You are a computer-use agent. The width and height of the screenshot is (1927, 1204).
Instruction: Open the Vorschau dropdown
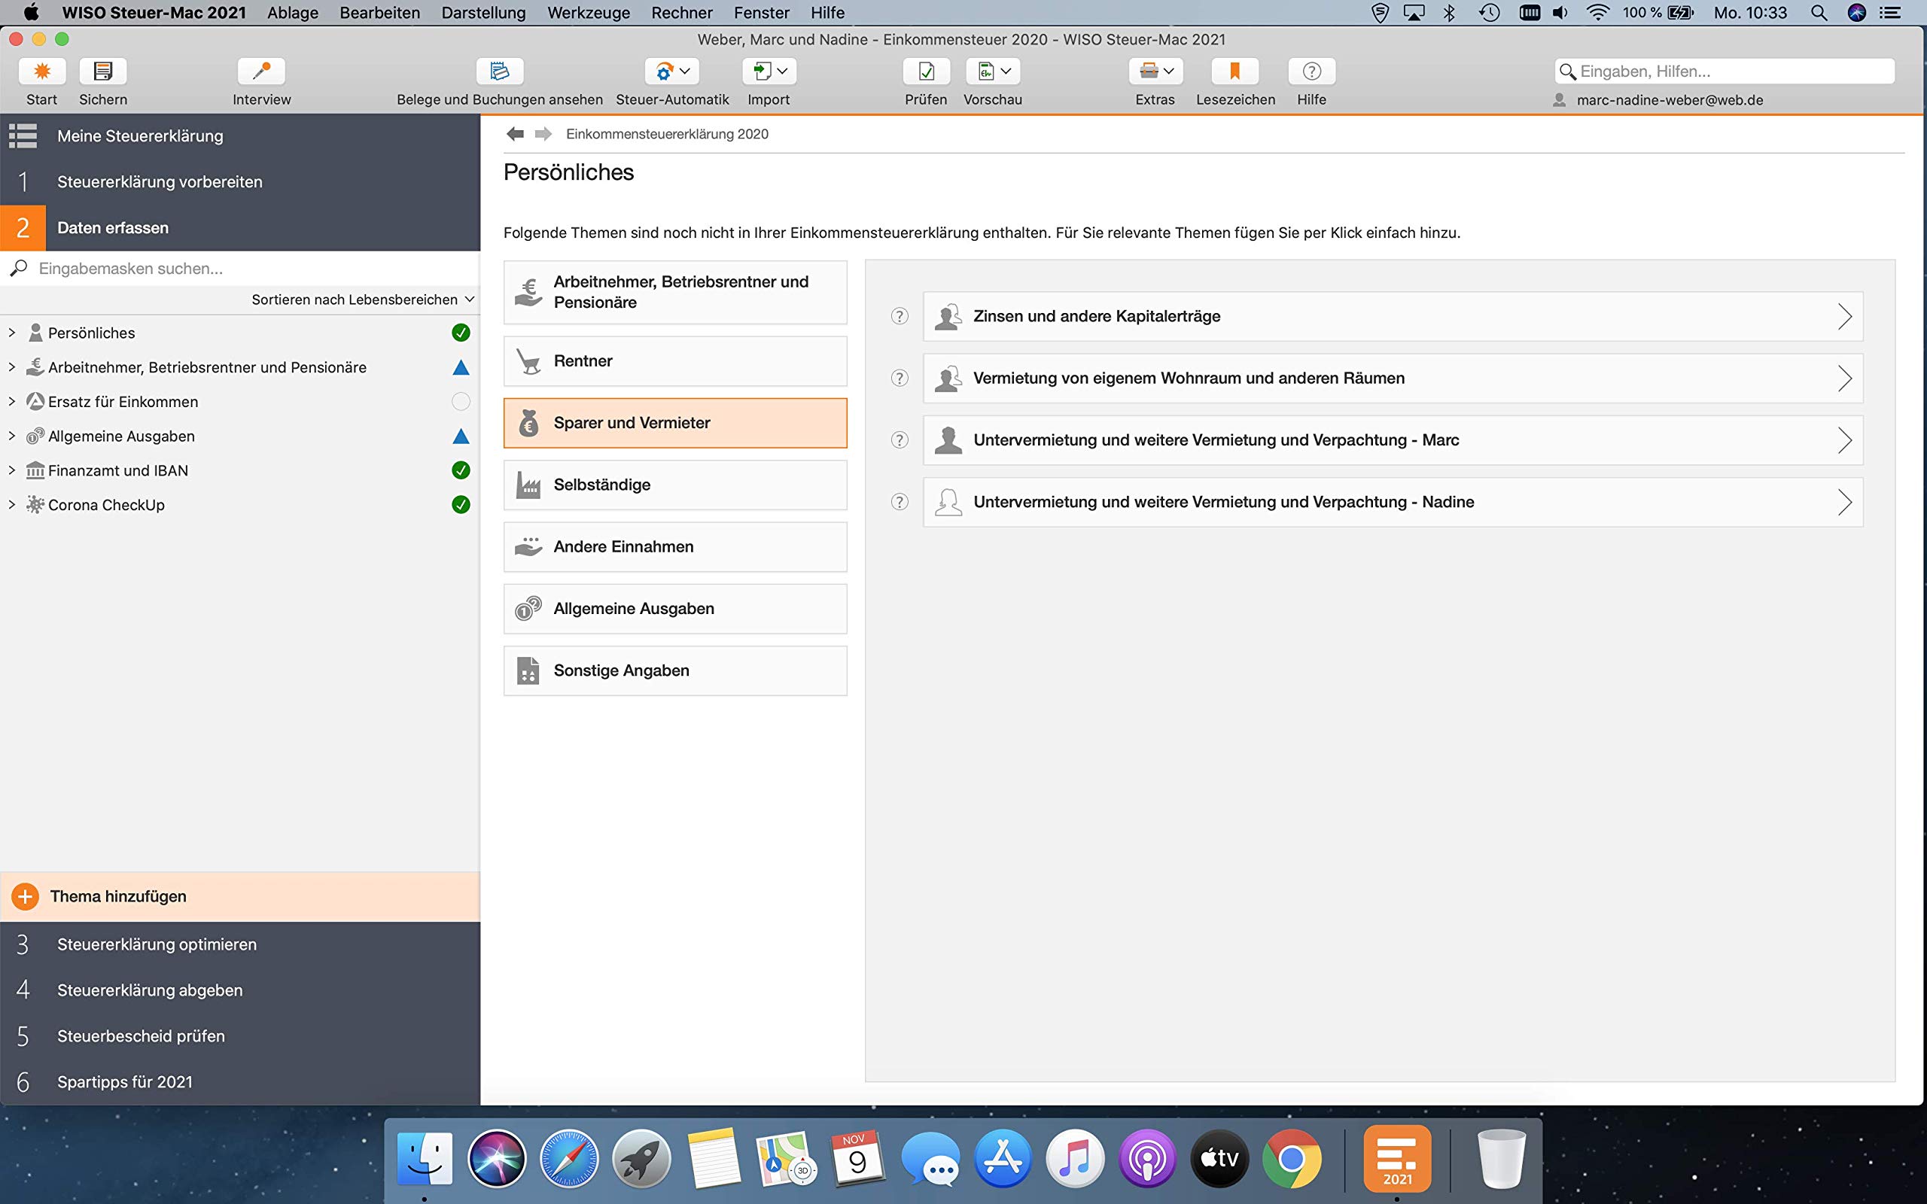click(x=993, y=71)
